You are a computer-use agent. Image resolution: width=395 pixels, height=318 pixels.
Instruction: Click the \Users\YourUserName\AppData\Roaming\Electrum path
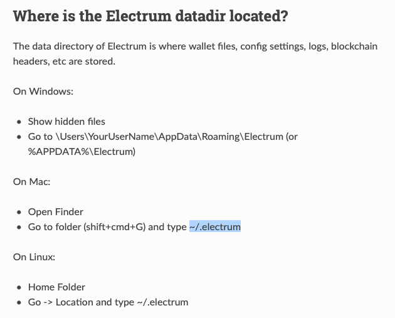[164, 137]
